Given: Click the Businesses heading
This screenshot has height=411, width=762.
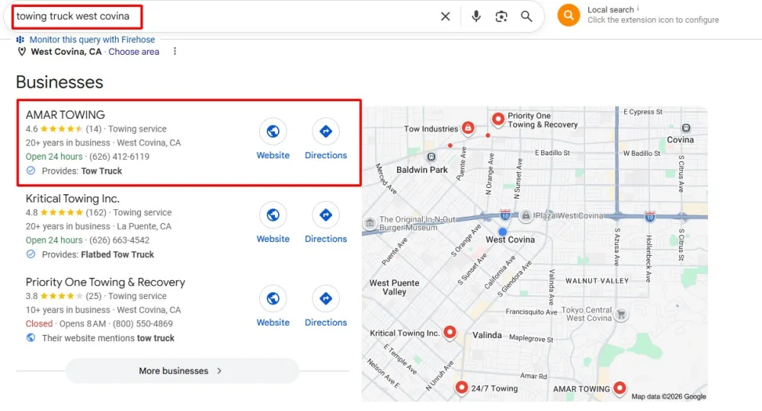Looking at the screenshot, I should point(59,82).
